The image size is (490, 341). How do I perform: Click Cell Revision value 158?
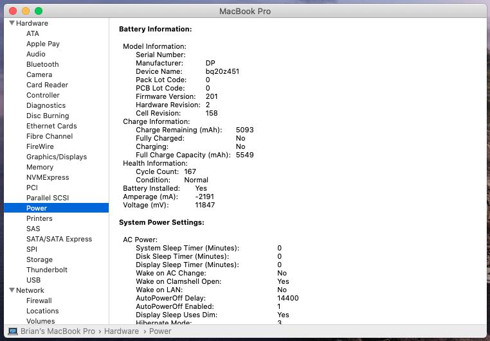pos(212,113)
